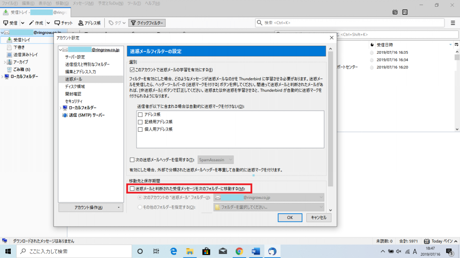The width and height of the screenshot is (460, 258).
Task: Expand the ローカルフォルダー item in settings tree
Action: (61, 107)
